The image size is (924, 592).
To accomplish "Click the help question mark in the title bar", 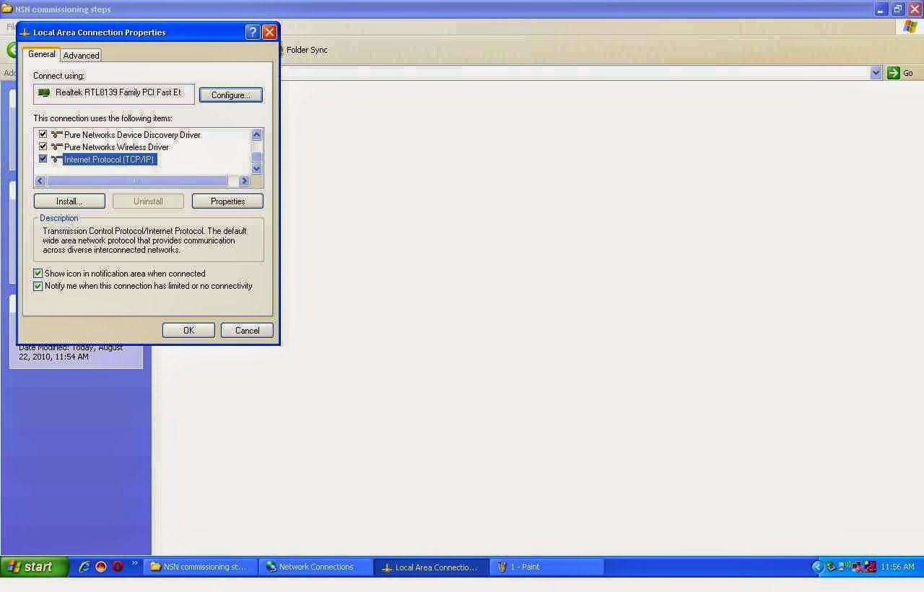I will click(x=252, y=32).
